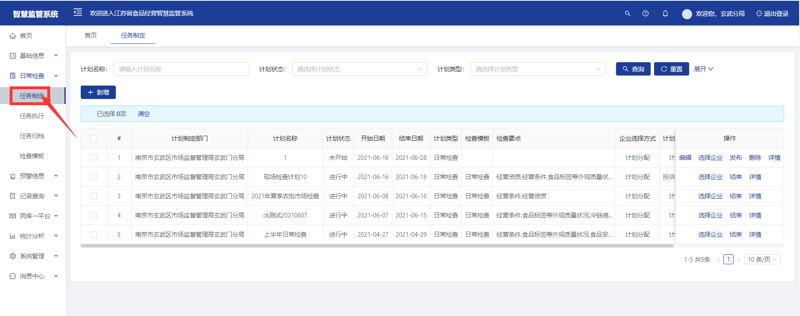This screenshot has width=800, height=316.
Task: Click the hamburger menu collapse icon
Action: (78, 13)
